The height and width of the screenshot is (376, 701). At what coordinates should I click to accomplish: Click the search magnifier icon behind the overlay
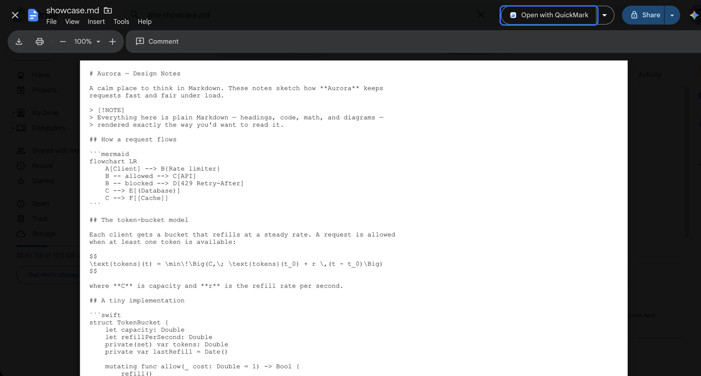(x=135, y=15)
